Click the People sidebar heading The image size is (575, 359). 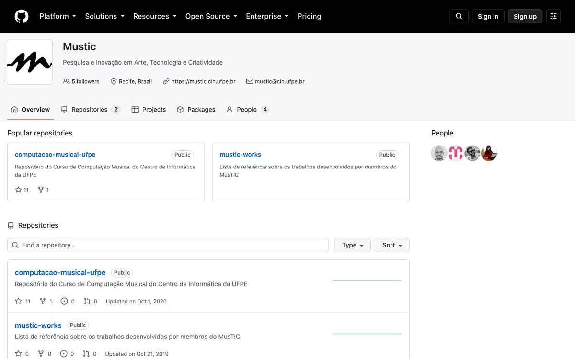(442, 133)
